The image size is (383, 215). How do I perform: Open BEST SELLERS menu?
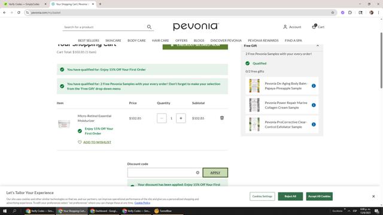(89, 41)
